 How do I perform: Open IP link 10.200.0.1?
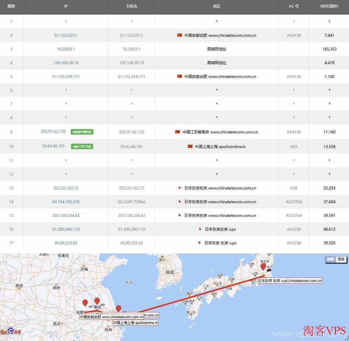[x=66, y=49]
